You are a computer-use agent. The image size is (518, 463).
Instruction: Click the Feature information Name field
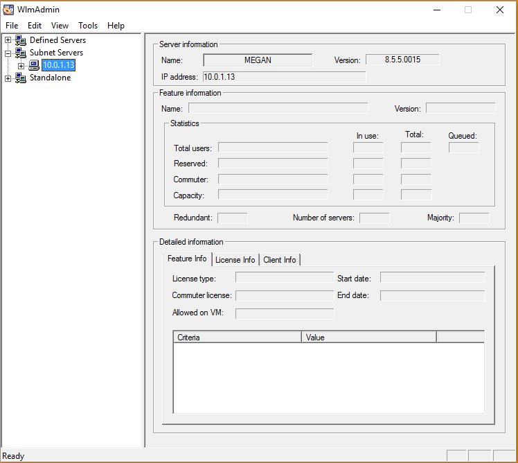pyautogui.click(x=278, y=108)
